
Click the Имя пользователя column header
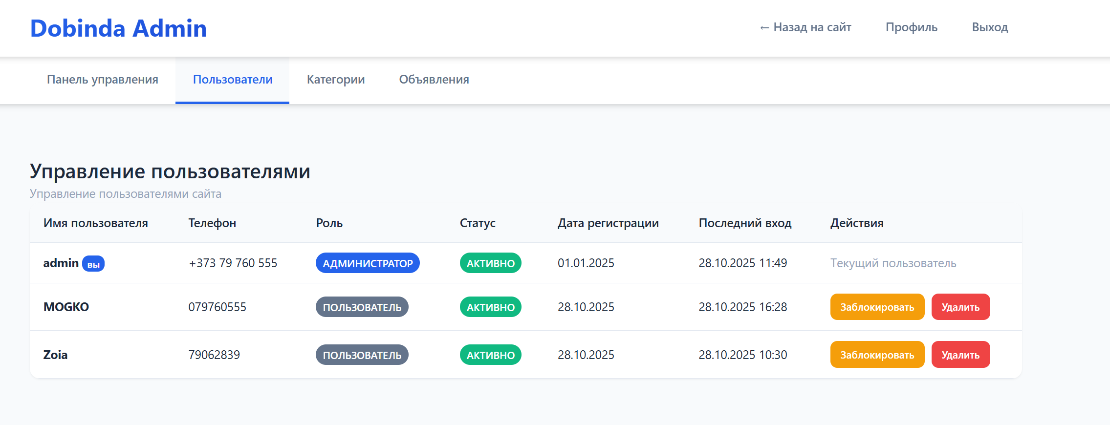(x=96, y=223)
